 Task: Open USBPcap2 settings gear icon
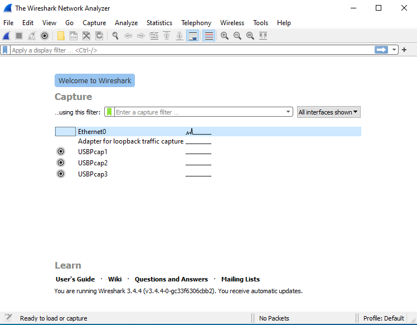pyautogui.click(x=61, y=162)
